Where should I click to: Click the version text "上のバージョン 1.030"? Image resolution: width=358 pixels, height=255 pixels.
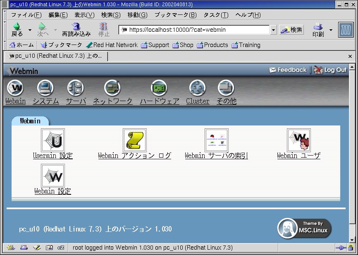click(x=138, y=229)
